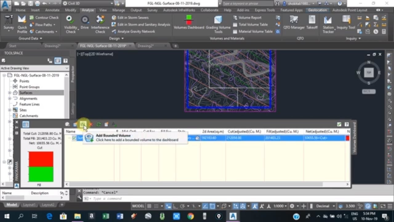
Task: Toggle hardware acceleration icon in status bar
Action: 368,206
